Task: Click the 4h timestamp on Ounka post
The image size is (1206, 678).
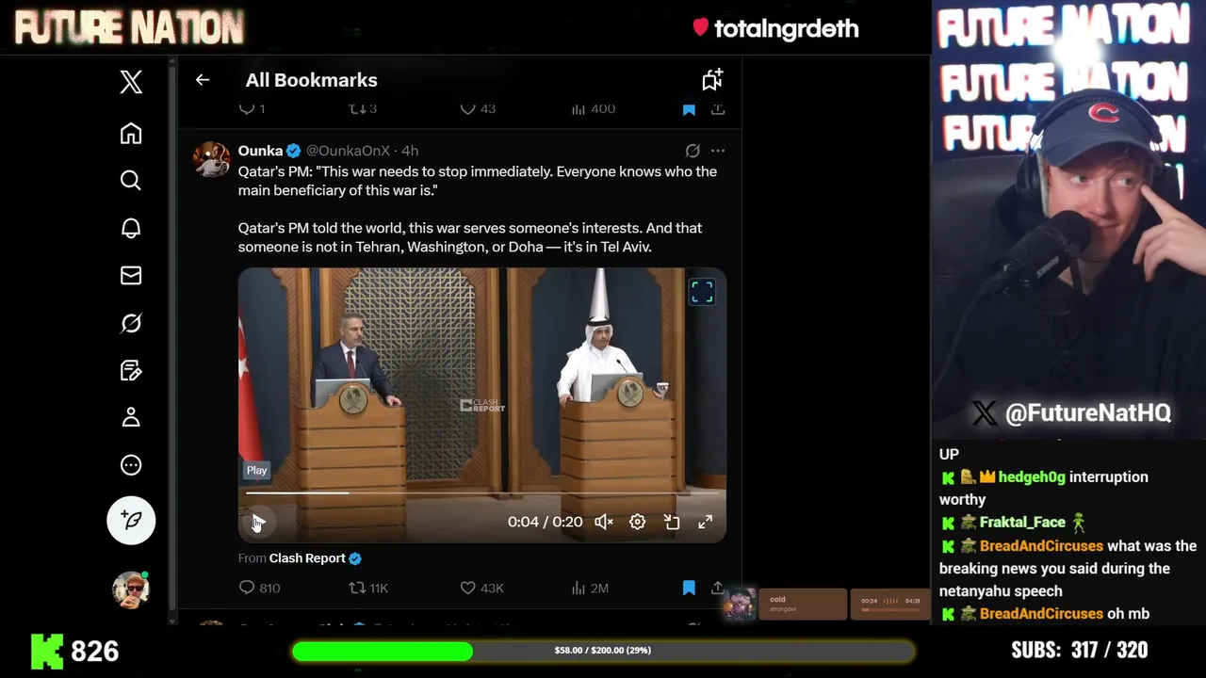Action: 410,151
